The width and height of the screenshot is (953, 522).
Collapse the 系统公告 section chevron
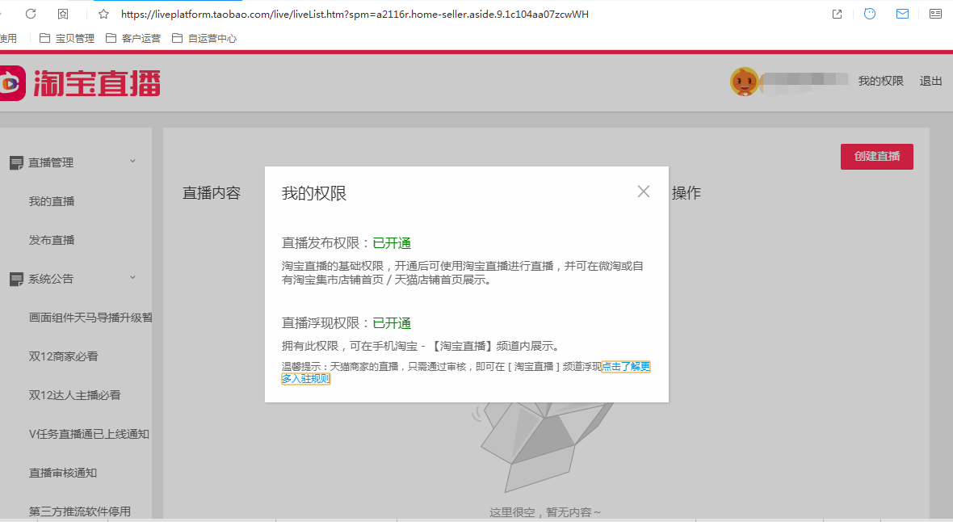[132, 277]
